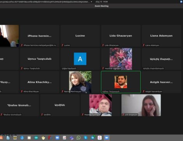
Task: Open the document viewer icon left of Teams
Action: coord(64,137)
